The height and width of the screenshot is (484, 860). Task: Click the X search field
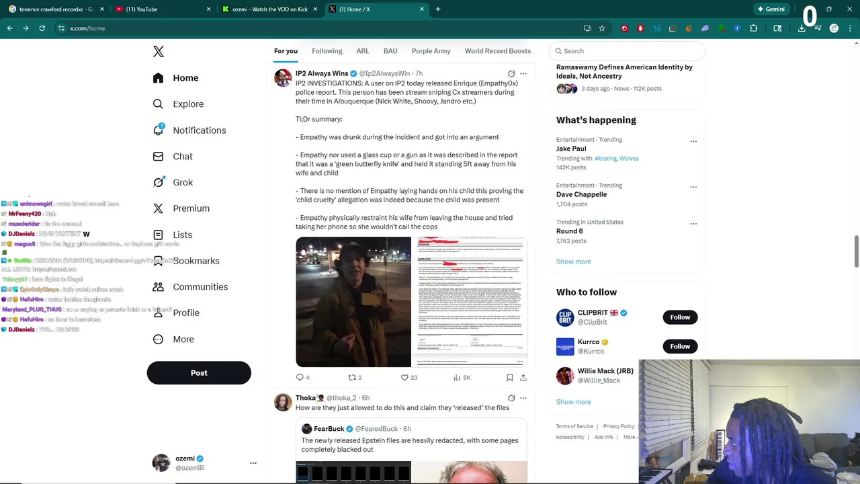click(627, 51)
